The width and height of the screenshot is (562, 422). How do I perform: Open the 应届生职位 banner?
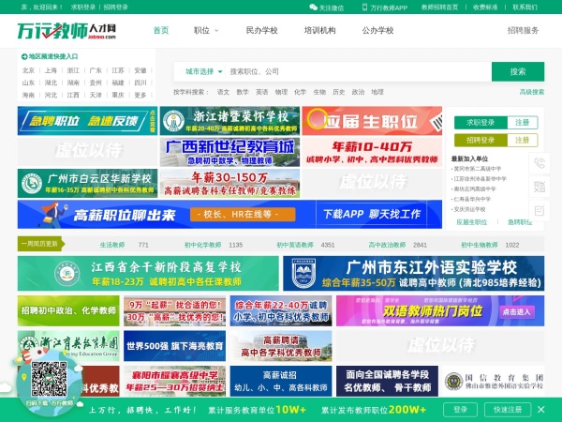pyautogui.click(x=372, y=121)
